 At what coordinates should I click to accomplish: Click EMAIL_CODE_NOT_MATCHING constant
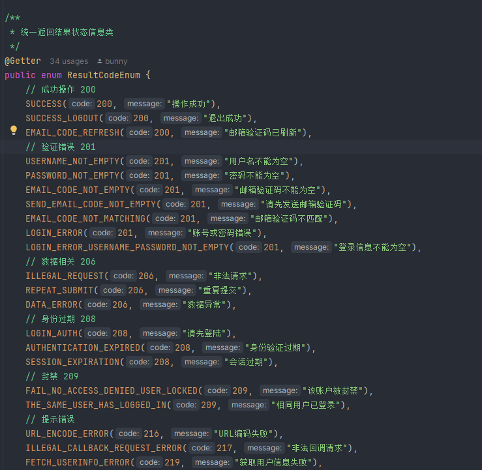(x=85, y=219)
